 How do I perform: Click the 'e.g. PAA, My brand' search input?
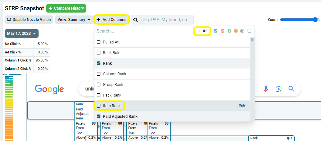point(167,20)
